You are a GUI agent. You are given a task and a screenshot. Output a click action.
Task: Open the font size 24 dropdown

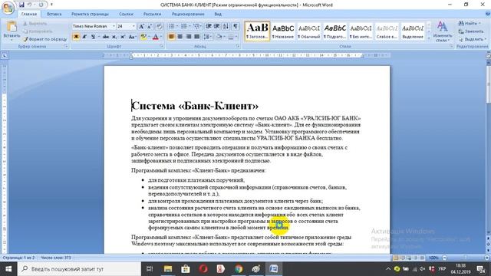(x=133, y=26)
